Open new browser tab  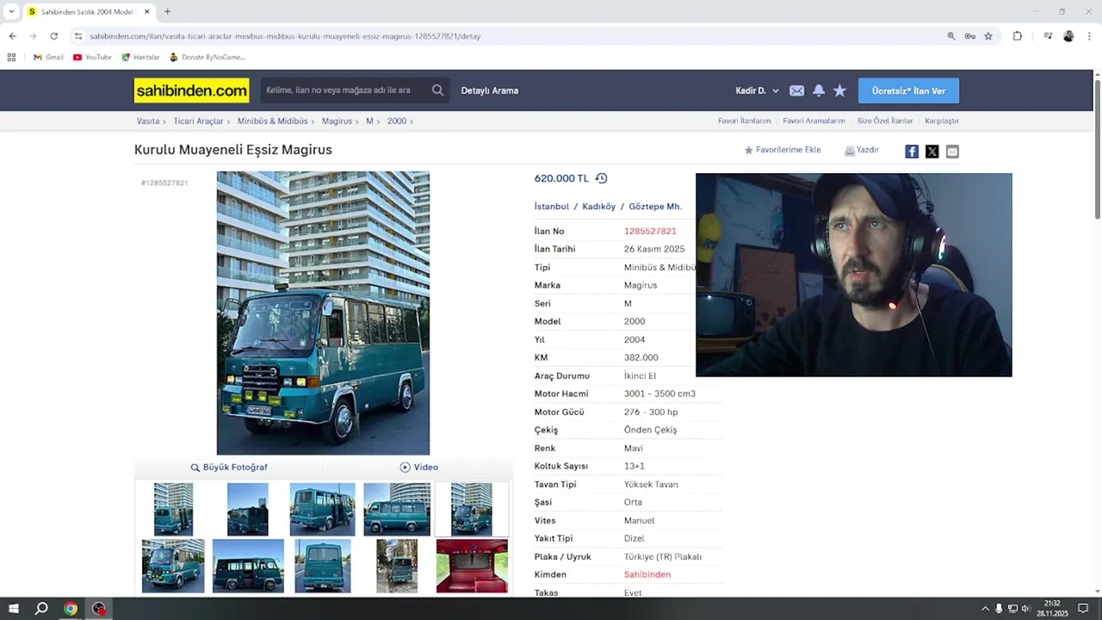pyautogui.click(x=167, y=12)
